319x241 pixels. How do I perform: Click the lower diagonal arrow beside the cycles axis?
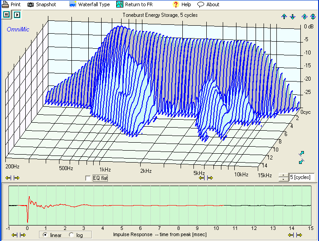[x=302, y=162]
